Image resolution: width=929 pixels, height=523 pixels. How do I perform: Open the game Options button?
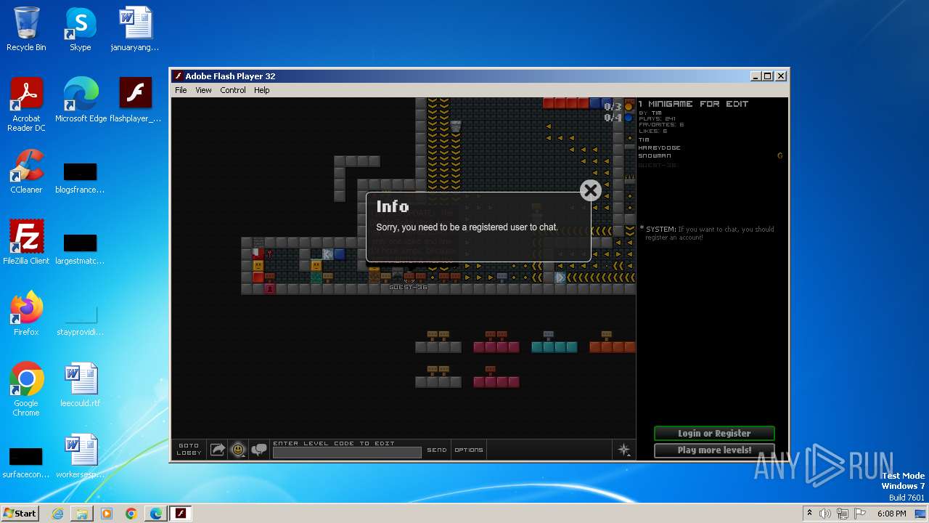click(x=469, y=450)
